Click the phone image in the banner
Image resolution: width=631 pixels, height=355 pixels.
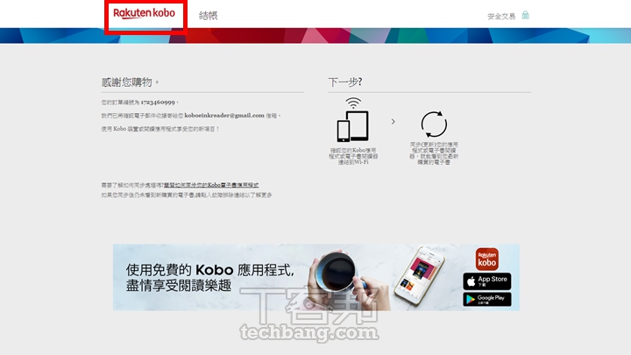click(420, 276)
